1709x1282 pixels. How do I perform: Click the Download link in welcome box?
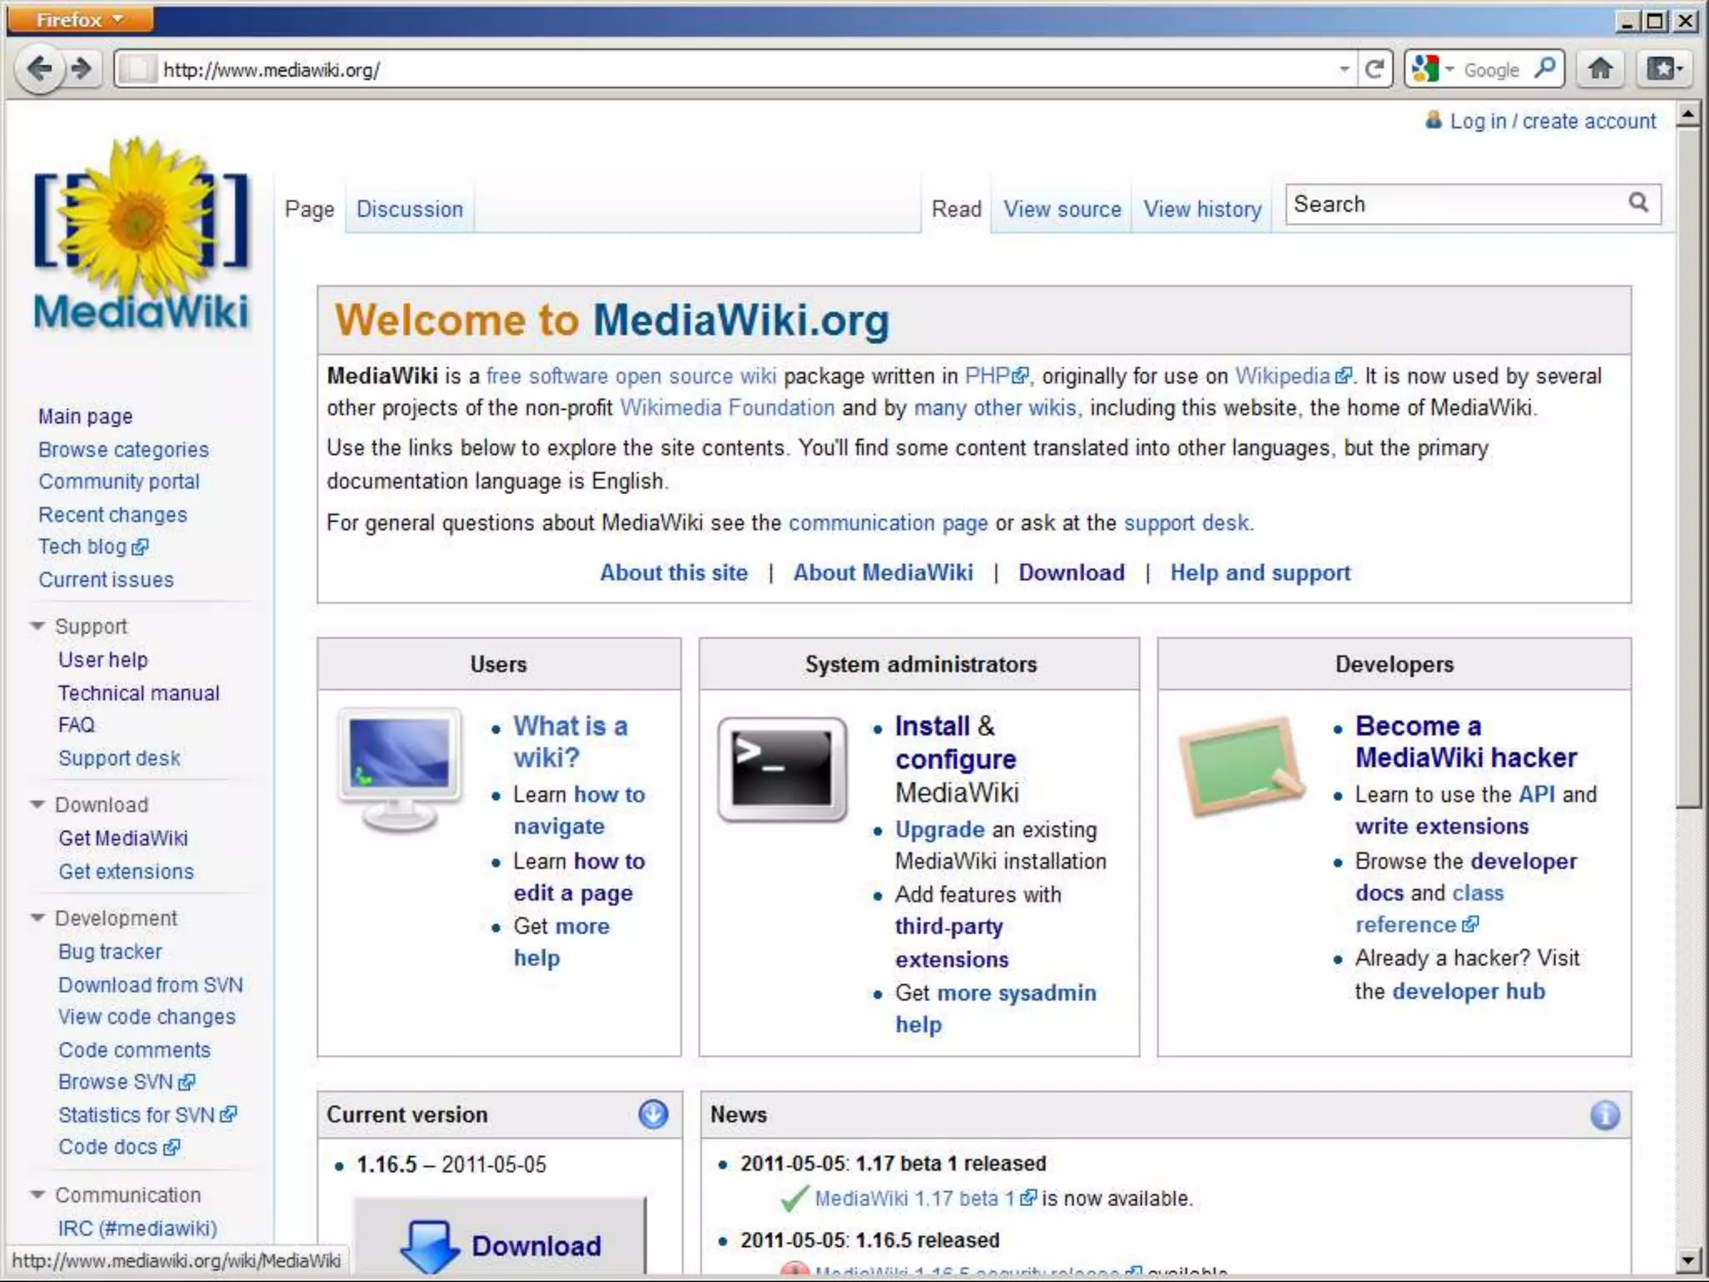[x=1071, y=573]
